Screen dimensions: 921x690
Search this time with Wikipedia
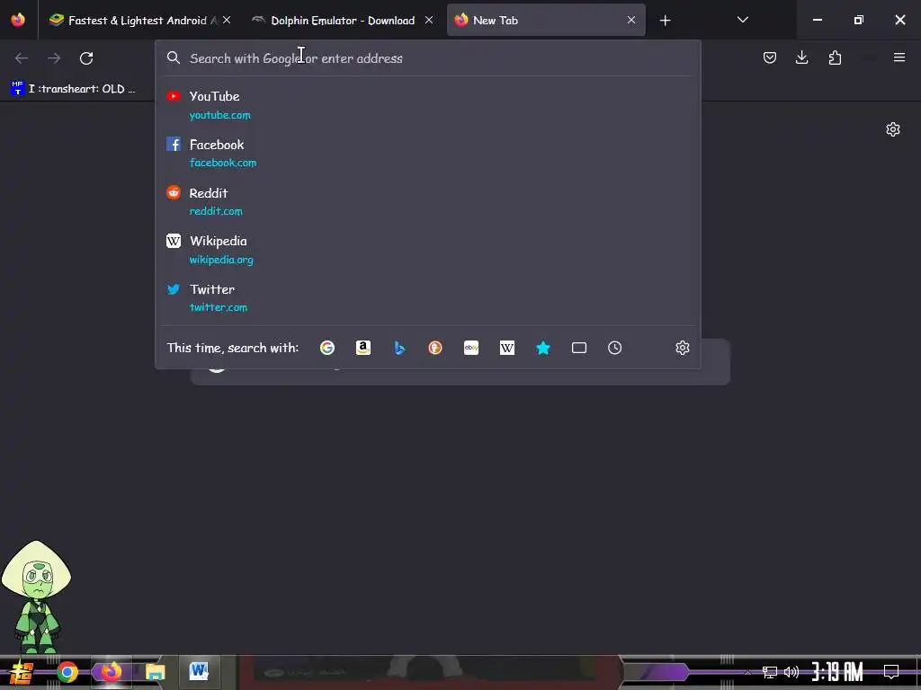tap(507, 348)
